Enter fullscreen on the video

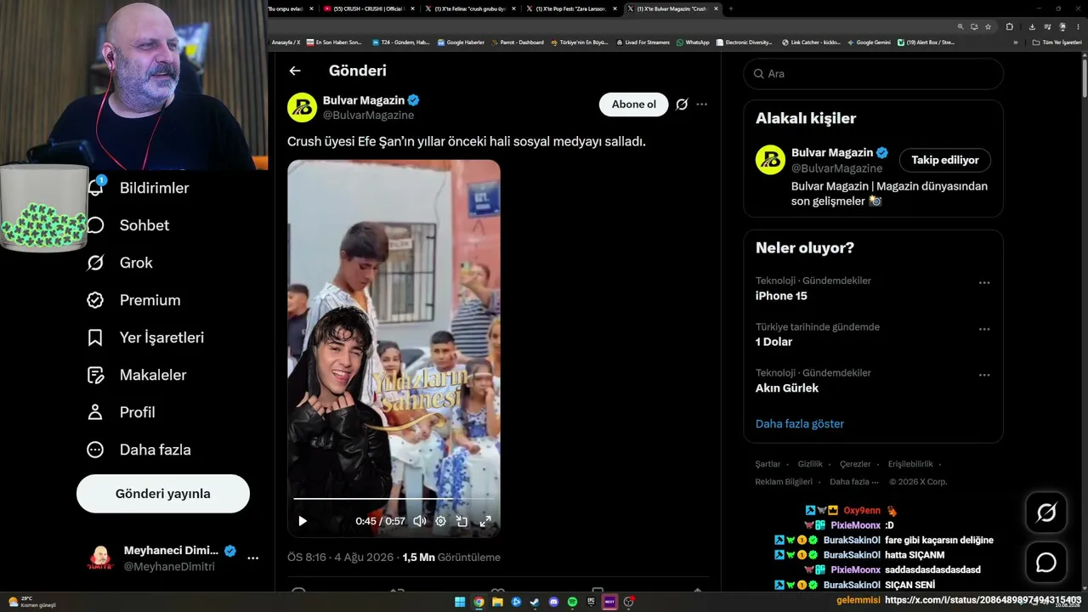[485, 521]
